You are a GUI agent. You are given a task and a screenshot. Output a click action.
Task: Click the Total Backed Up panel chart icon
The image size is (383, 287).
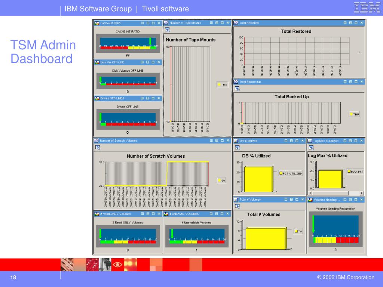(x=236, y=82)
